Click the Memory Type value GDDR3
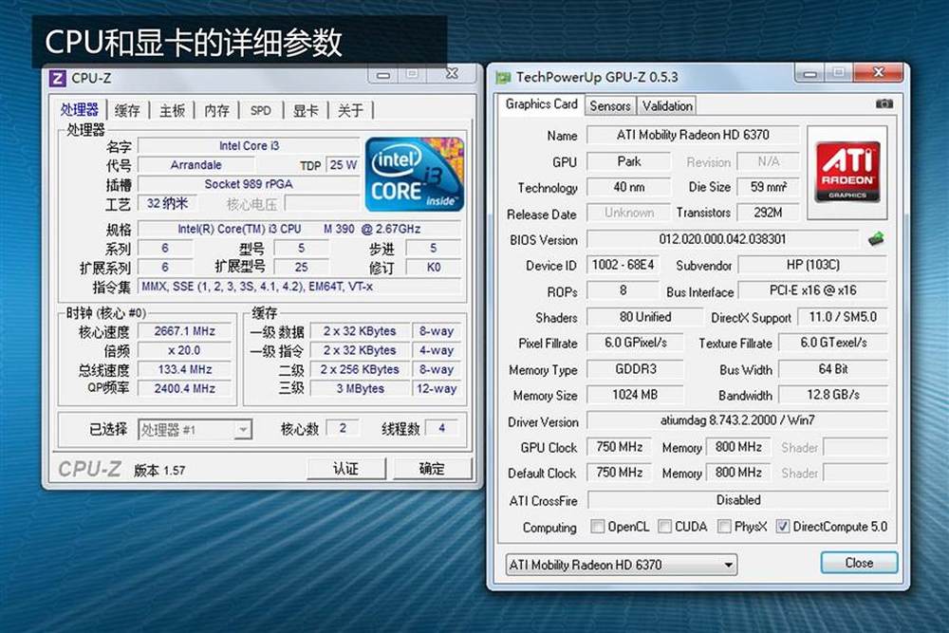Screen dimensions: 949x633 pos(636,369)
